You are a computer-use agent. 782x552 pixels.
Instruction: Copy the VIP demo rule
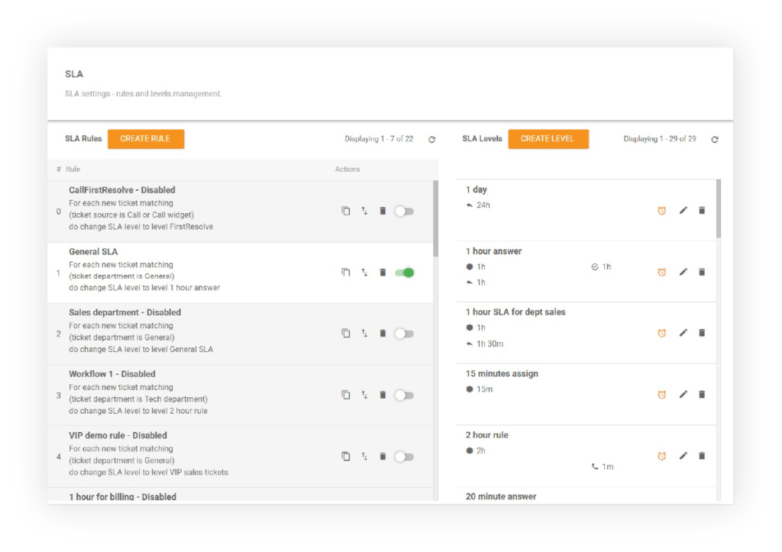pyautogui.click(x=345, y=457)
